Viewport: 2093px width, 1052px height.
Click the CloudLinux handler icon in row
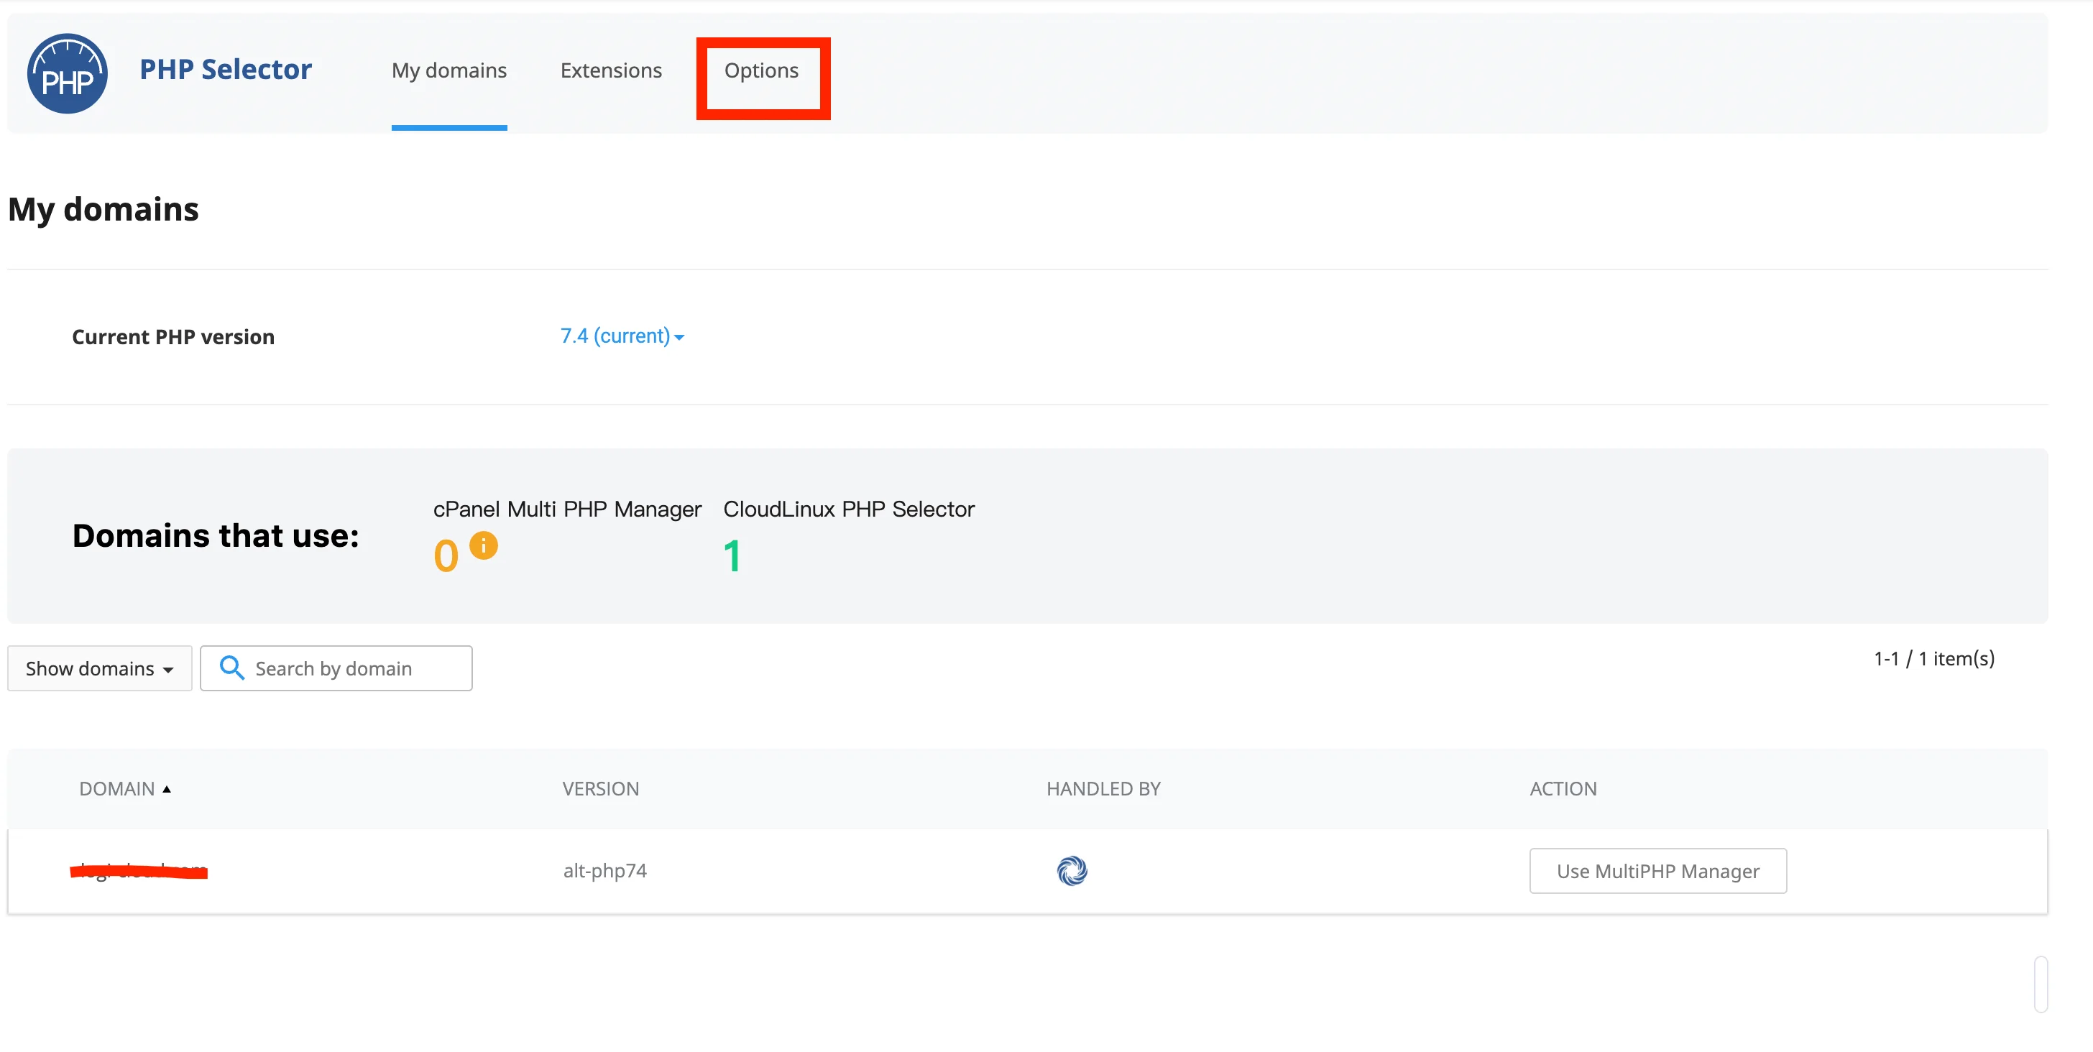coord(1072,871)
